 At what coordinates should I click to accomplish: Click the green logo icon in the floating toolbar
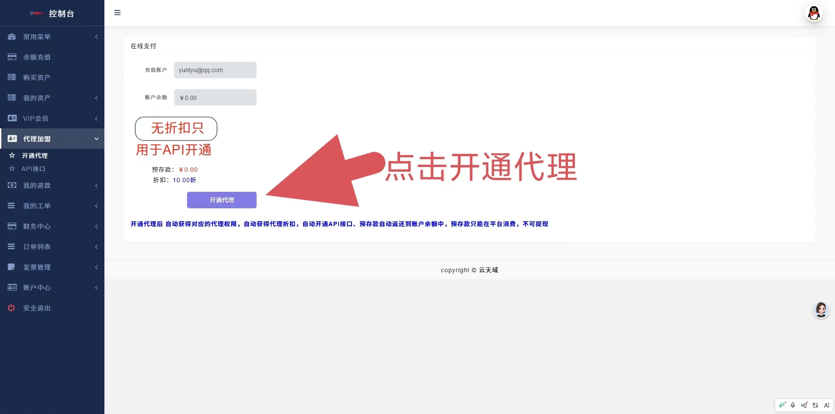coord(782,405)
